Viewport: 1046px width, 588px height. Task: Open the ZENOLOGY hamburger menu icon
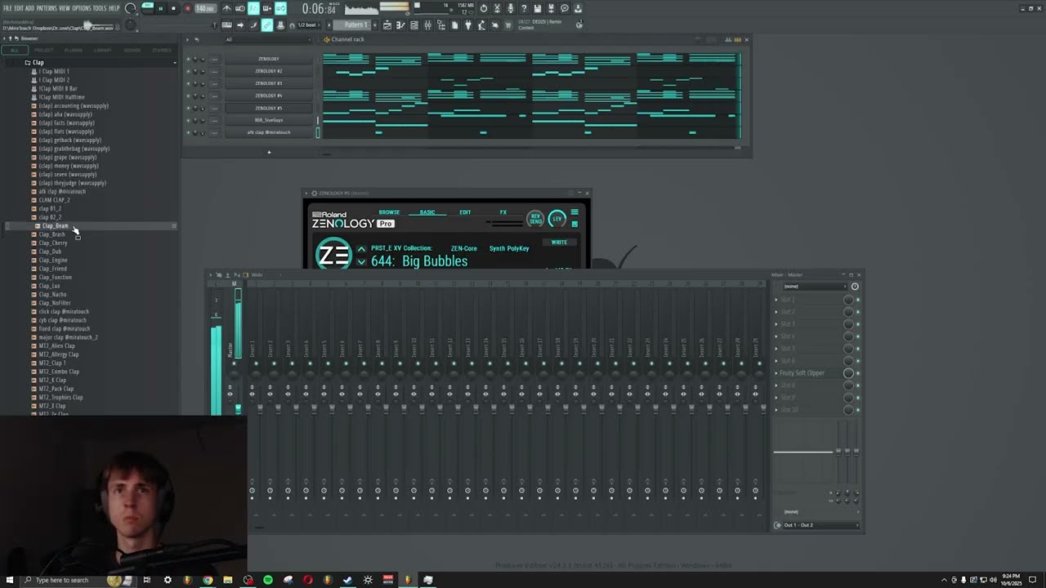(x=574, y=213)
